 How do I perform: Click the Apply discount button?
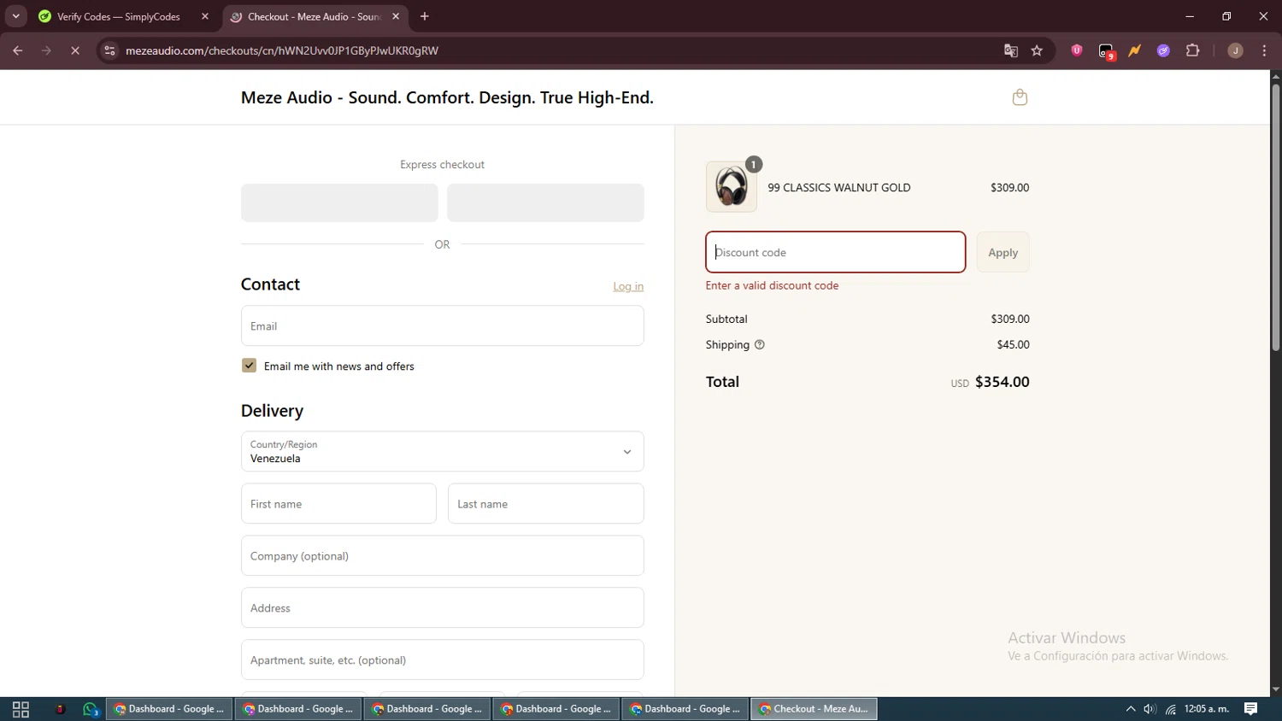point(1003,252)
